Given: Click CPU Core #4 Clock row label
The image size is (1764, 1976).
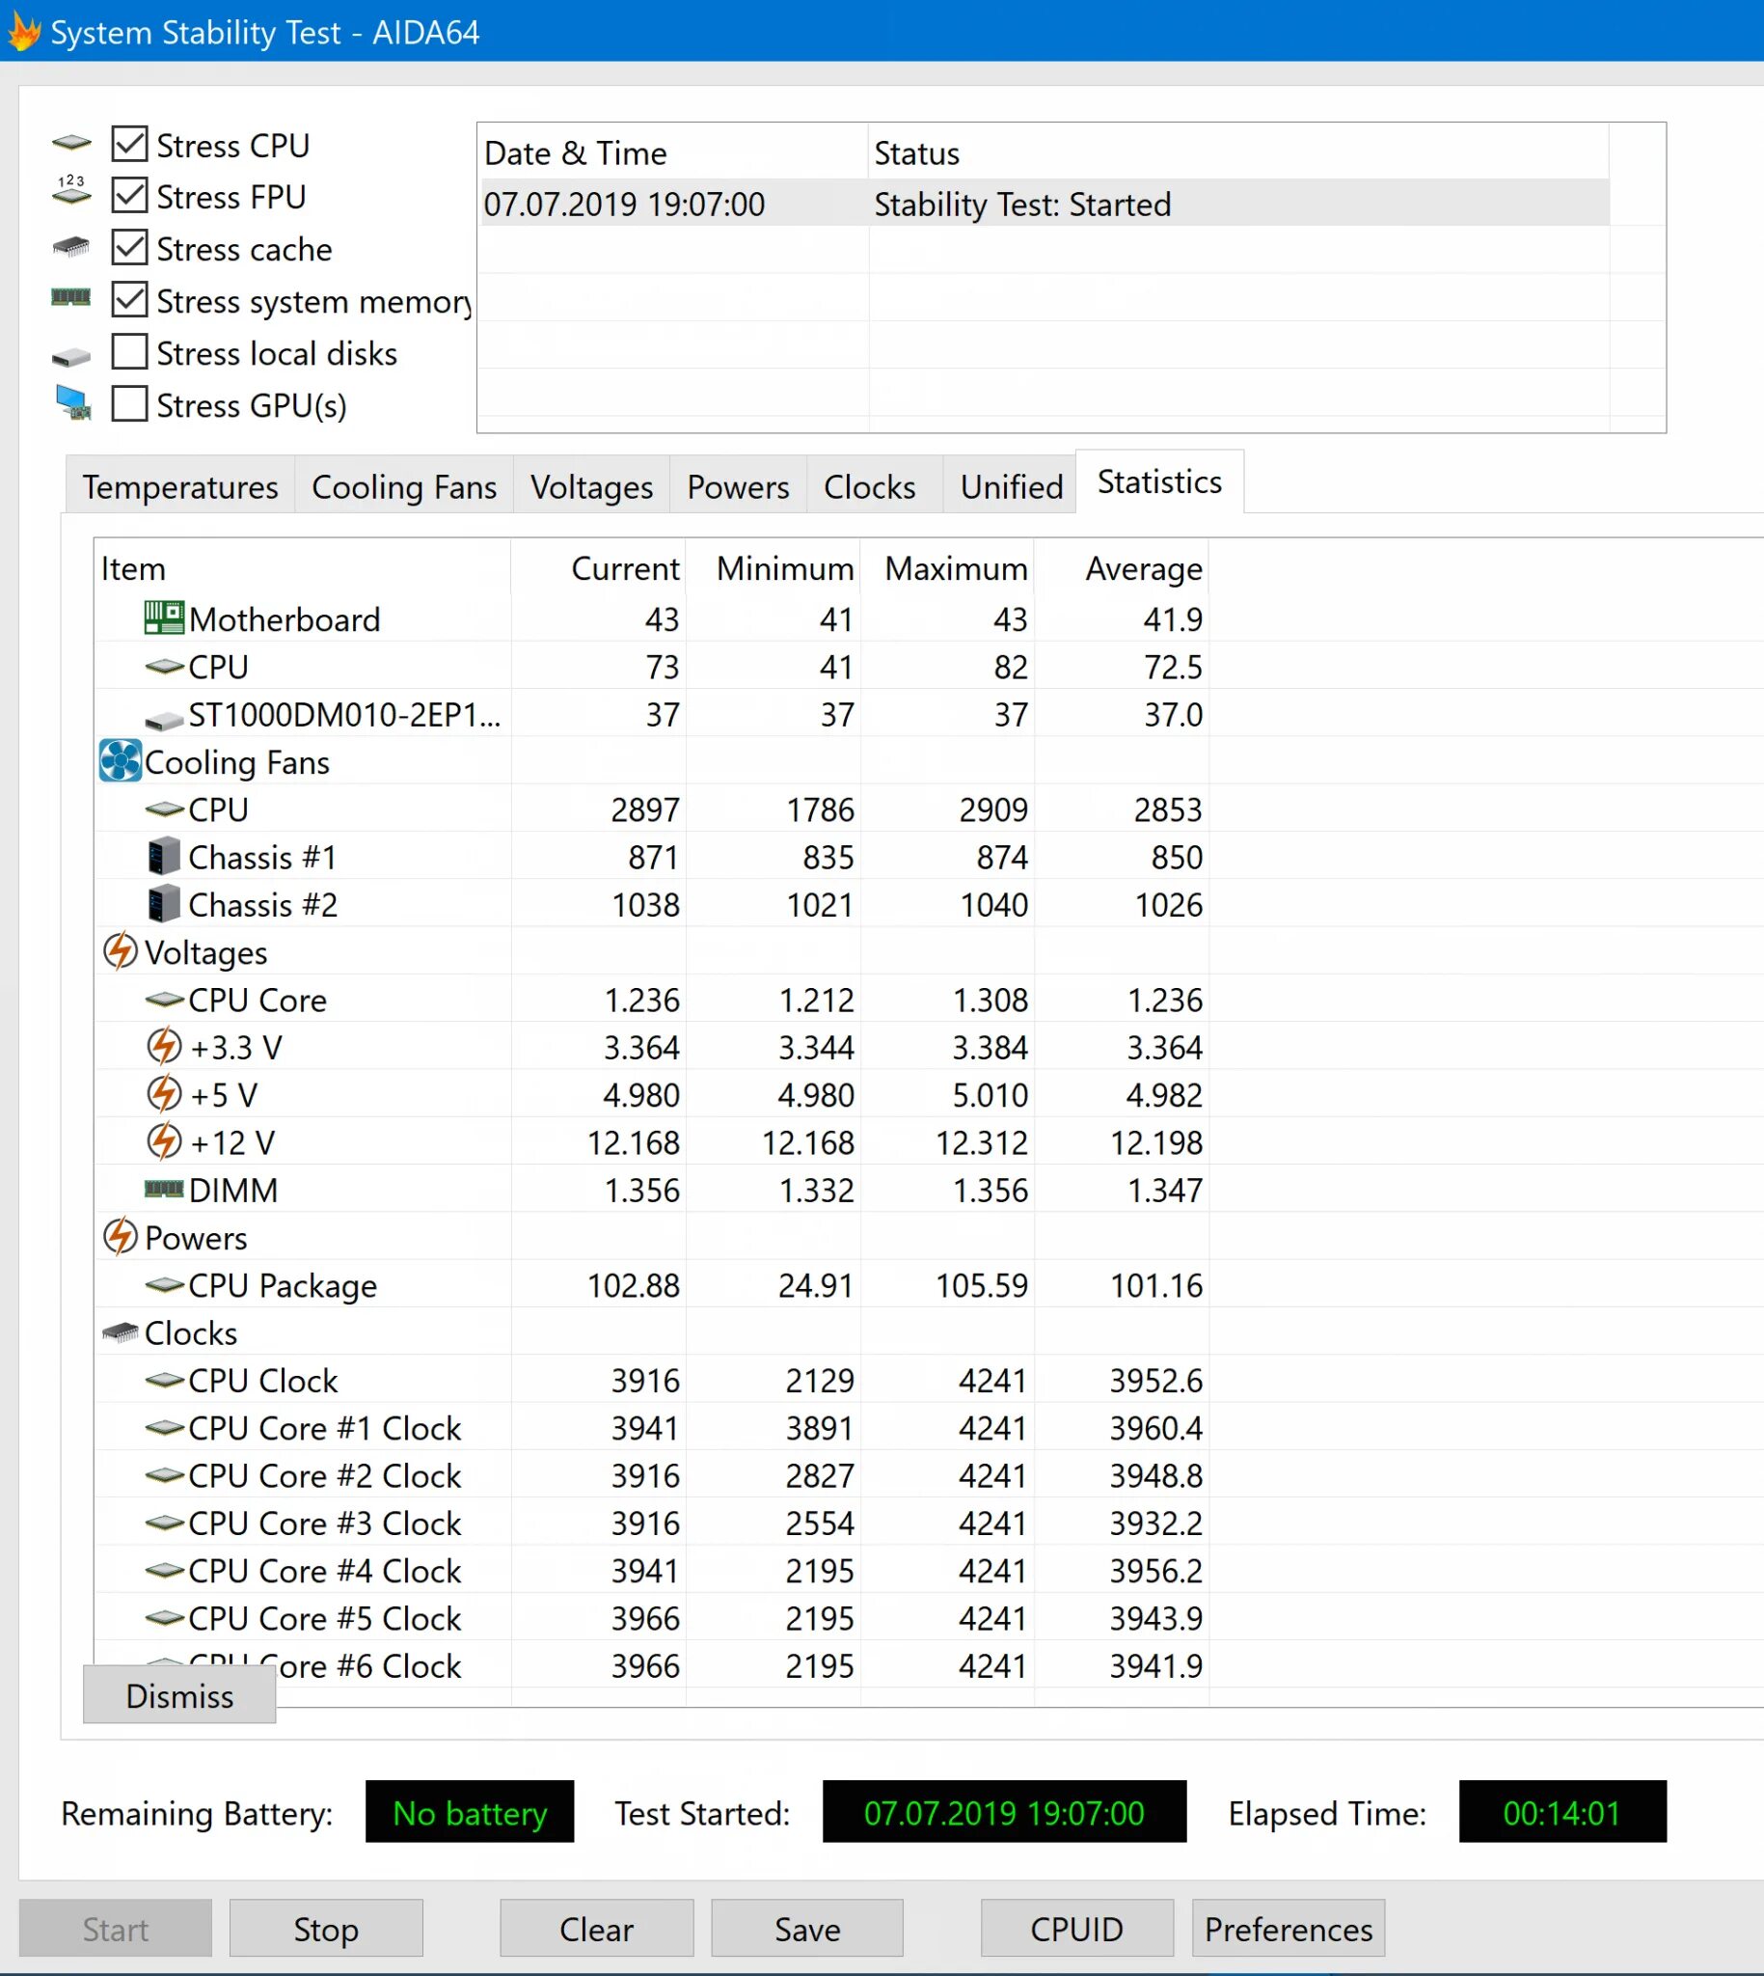Looking at the screenshot, I should point(325,1570).
